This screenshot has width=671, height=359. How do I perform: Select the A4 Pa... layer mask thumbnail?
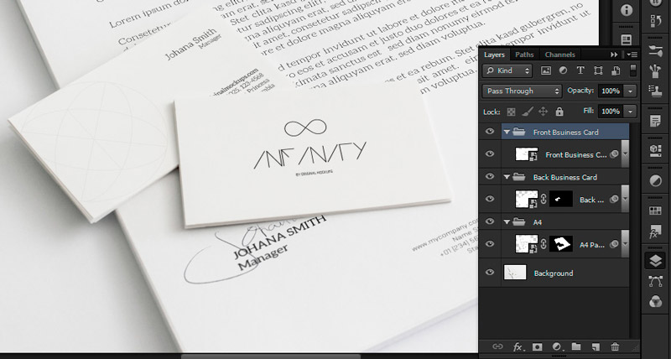coord(561,244)
